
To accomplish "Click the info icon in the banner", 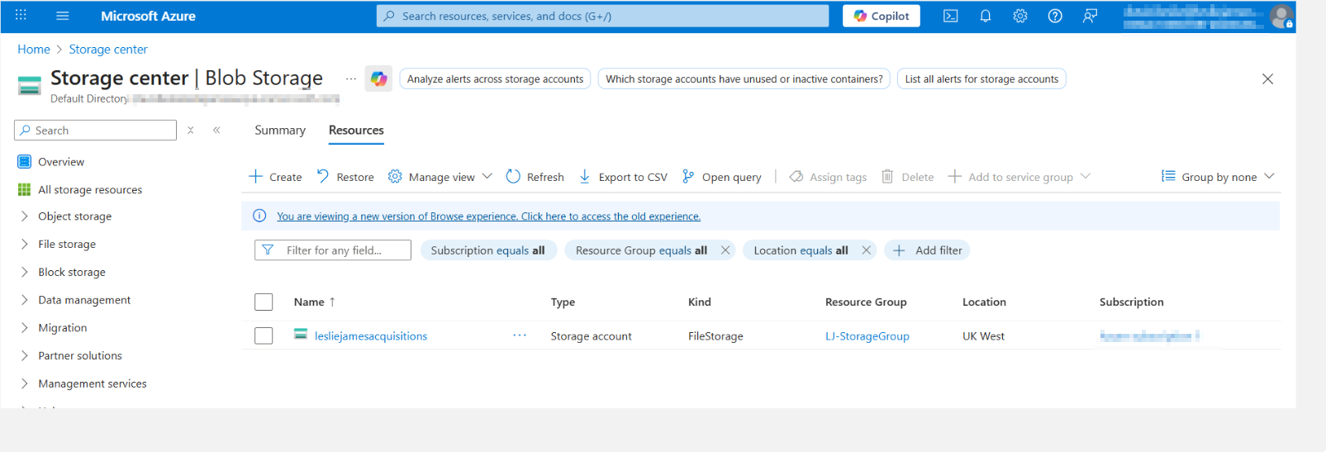I will point(259,216).
